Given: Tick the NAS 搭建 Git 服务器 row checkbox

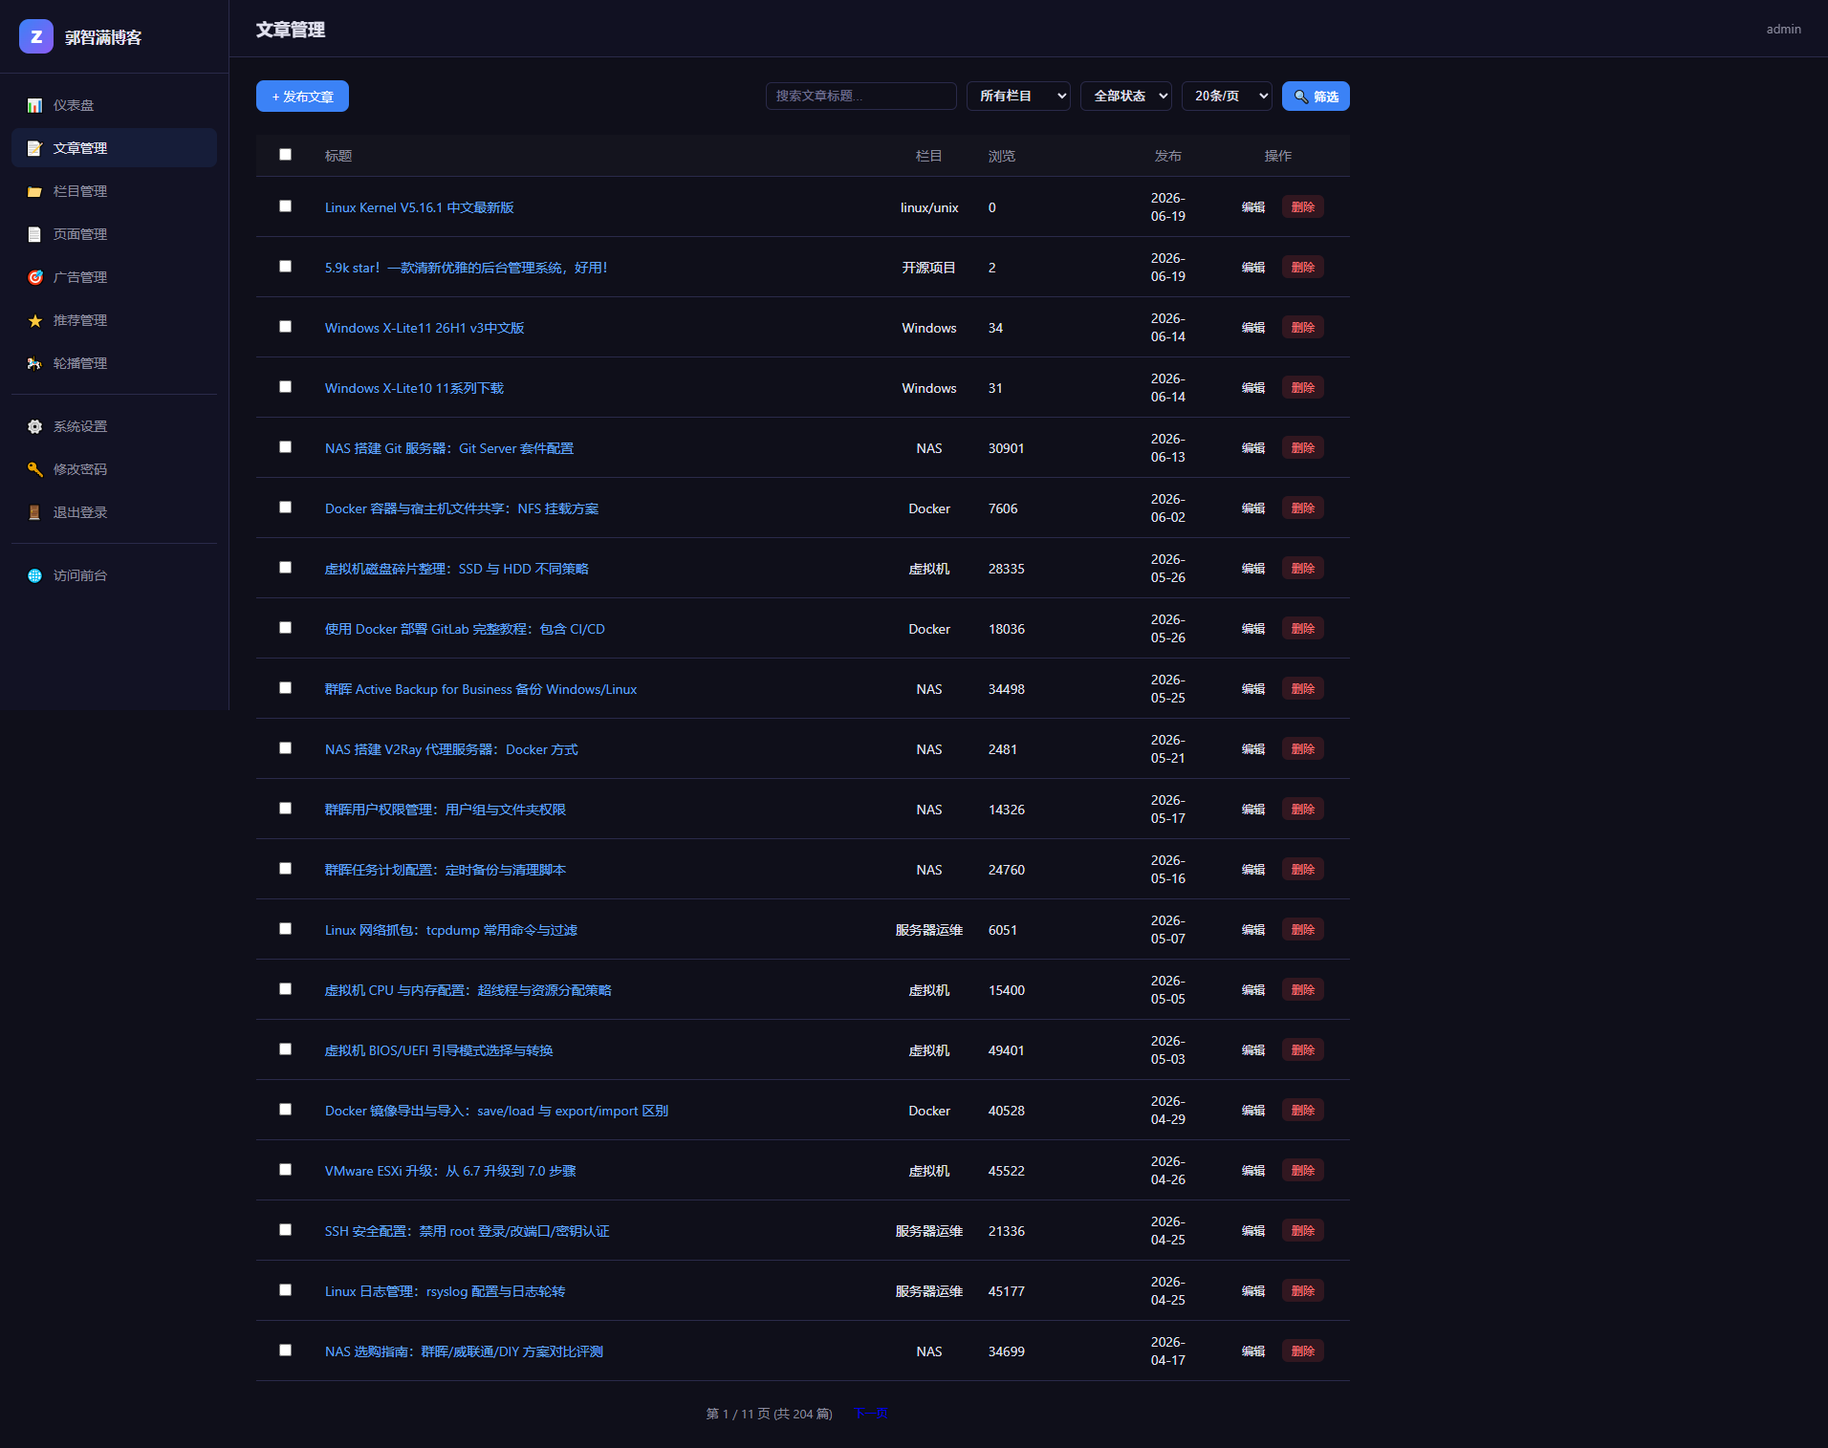Looking at the screenshot, I should [x=285, y=447].
